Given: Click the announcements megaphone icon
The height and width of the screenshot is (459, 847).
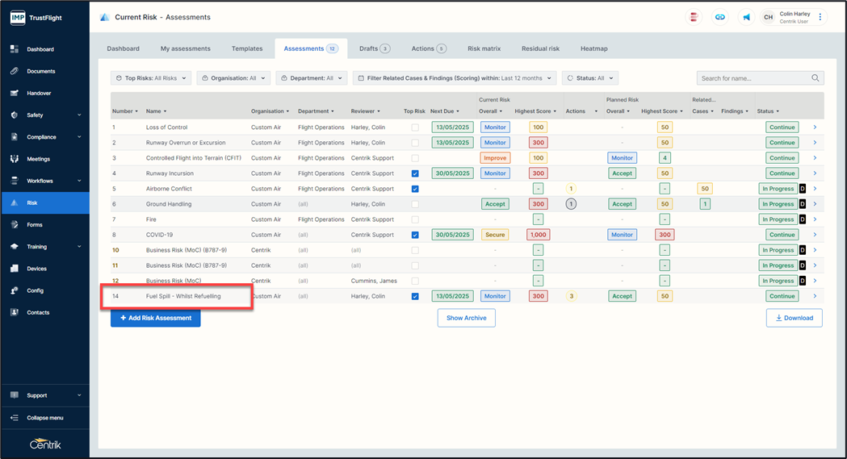Looking at the screenshot, I should coord(746,17).
